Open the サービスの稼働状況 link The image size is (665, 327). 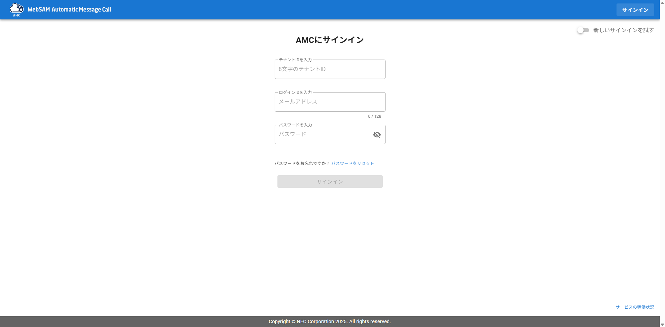(635, 307)
